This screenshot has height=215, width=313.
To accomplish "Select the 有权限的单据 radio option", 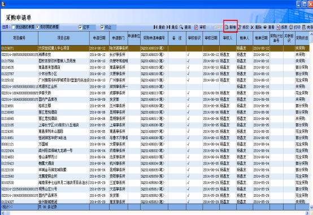I will pyautogui.click(x=47, y=27).
